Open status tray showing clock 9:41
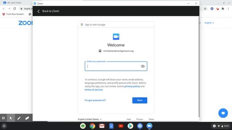232x130 pixels. pos(221,126)
